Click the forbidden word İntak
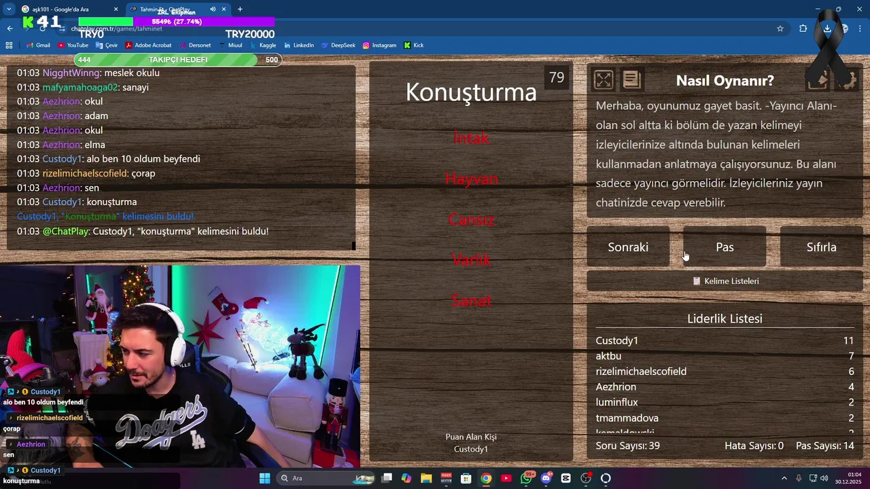This screenshot has width=870, height=489. tap(471, 138)
